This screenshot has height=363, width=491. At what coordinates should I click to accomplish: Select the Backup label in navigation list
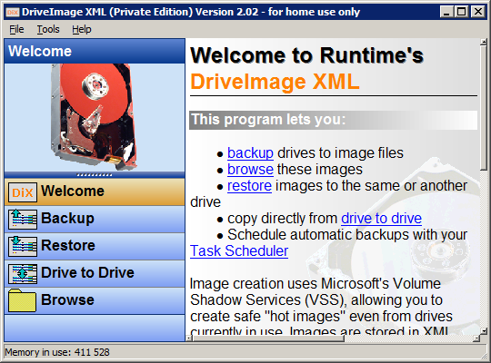[67, 218]
